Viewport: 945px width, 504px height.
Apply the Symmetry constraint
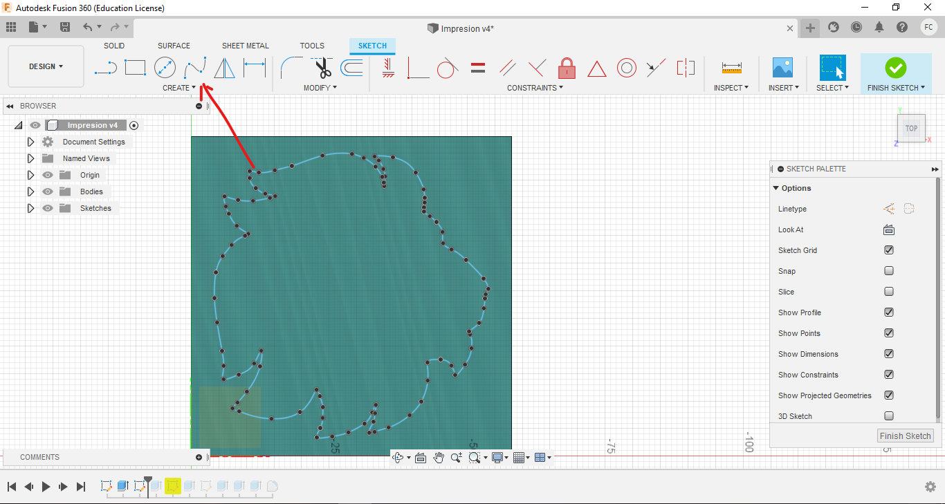click(686, 67)
